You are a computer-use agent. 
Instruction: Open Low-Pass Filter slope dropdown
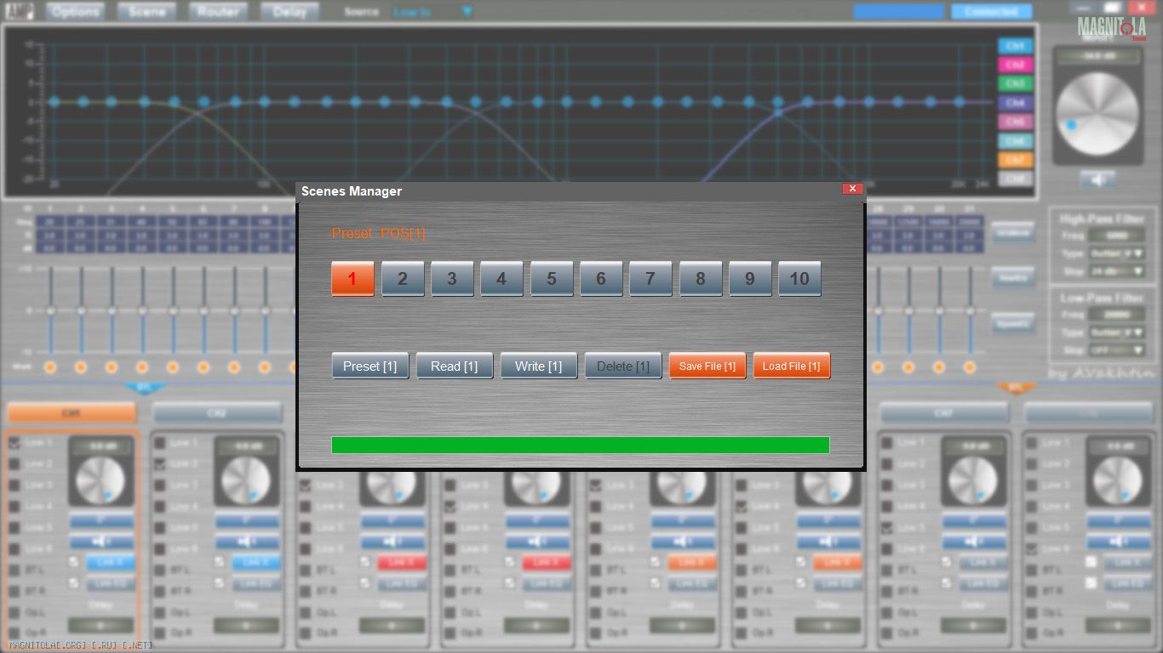tap(1116, 350)
